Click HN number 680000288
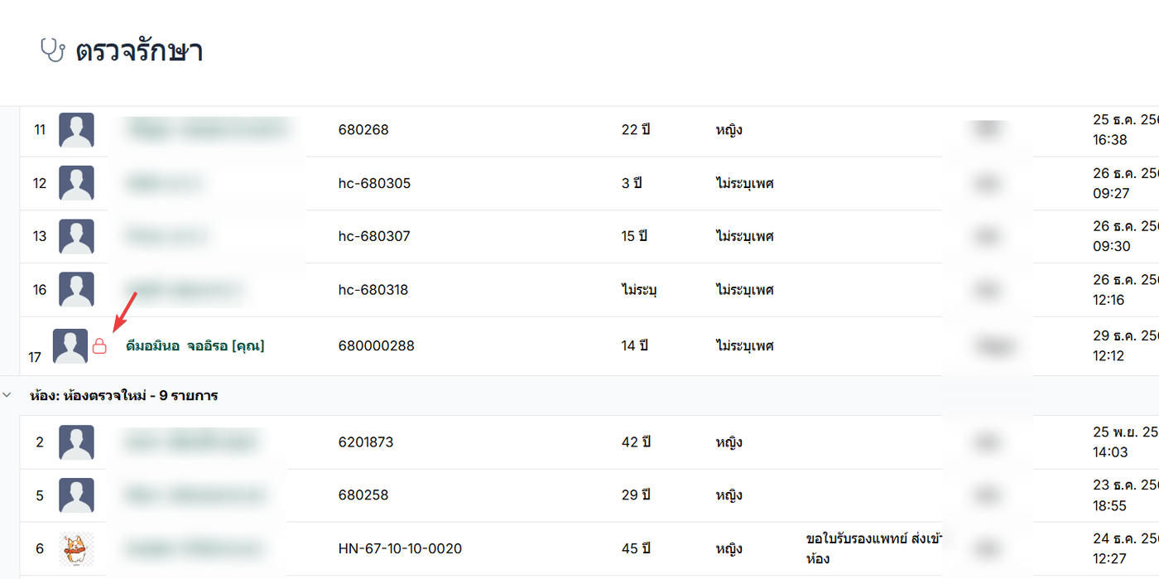The height and width of the screenshot is (579, 1159). [x=376, y=346]
